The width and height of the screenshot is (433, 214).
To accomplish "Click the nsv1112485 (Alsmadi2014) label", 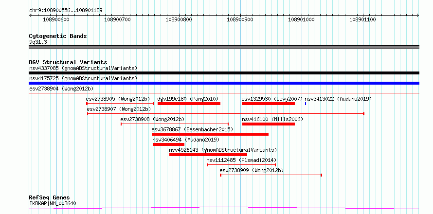I will (241, 160).
